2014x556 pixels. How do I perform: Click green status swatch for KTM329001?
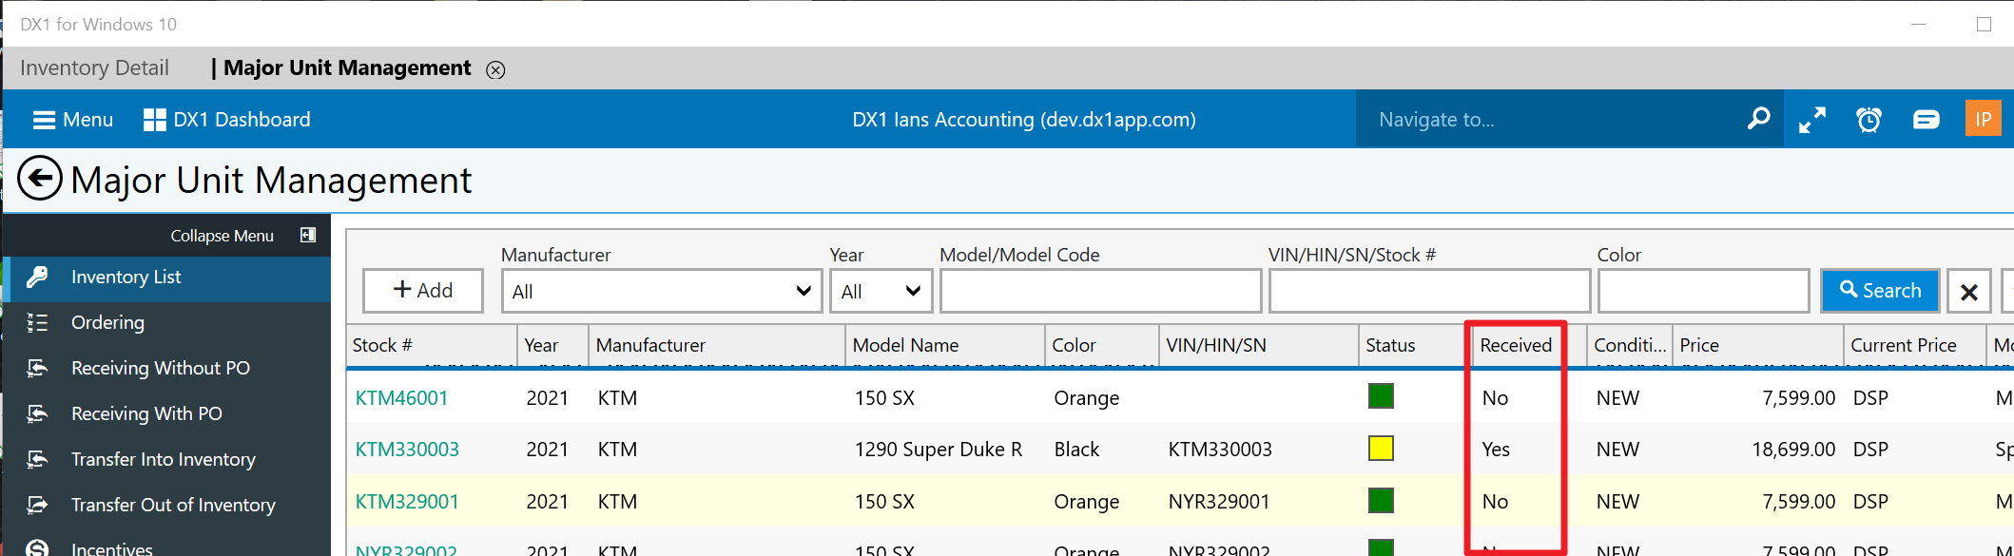1381,500
